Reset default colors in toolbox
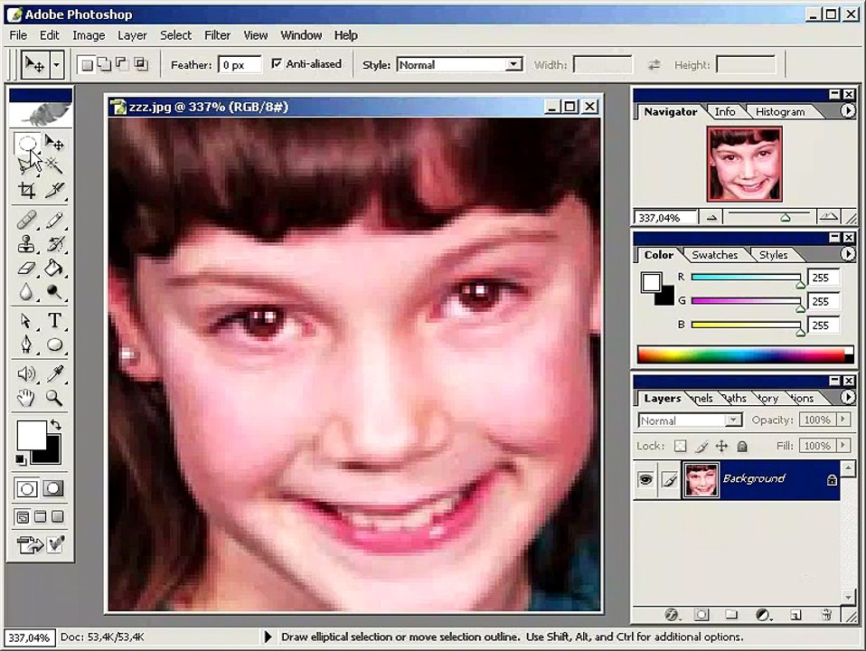 click(21, 460)
